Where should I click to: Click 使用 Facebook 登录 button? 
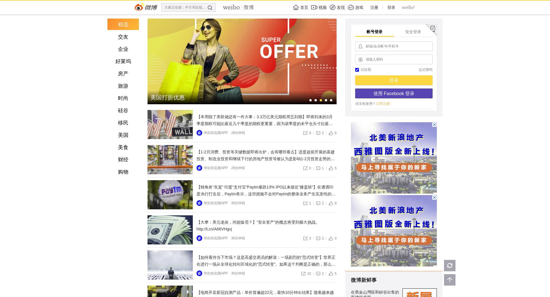pyautogui.click(x=394, y=93)
